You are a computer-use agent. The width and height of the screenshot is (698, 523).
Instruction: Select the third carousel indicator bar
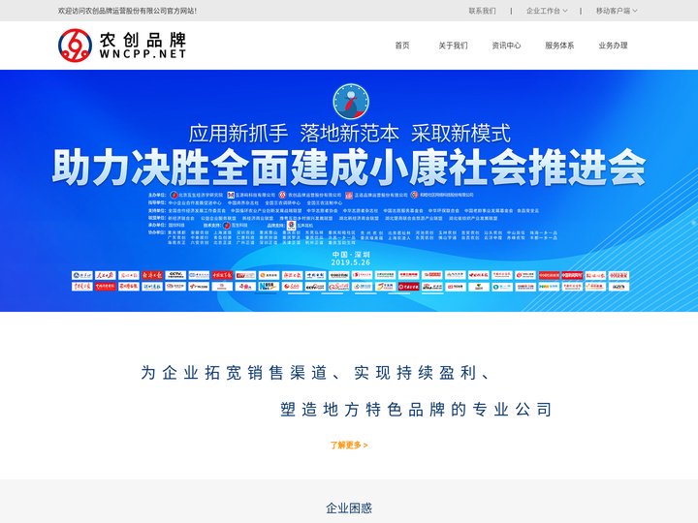pos(333,293)
